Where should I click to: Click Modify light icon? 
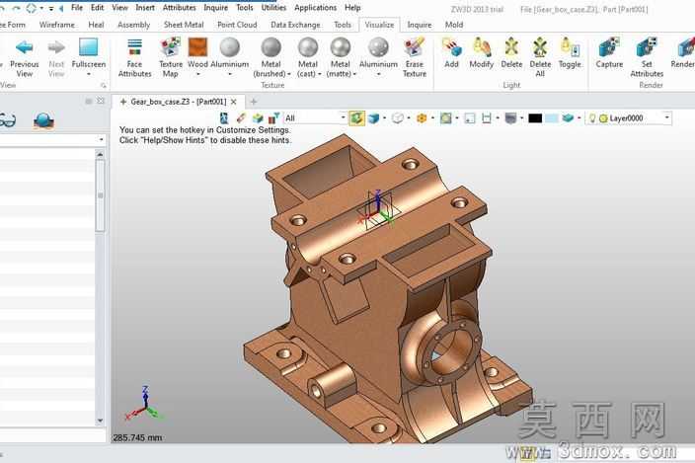(482, 47)
